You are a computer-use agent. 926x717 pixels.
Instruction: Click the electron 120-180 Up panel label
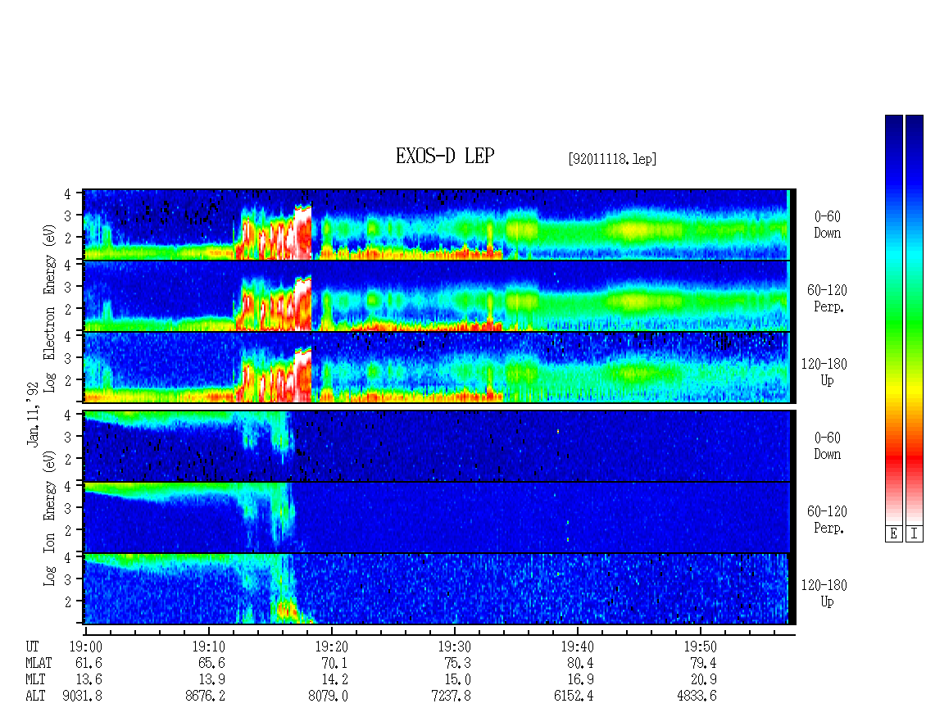[x=824, y=372]
